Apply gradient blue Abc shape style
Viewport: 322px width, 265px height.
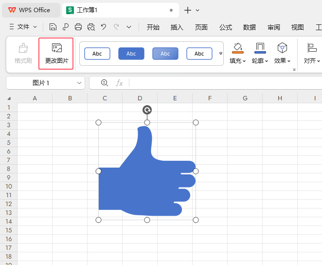point(165,54)
